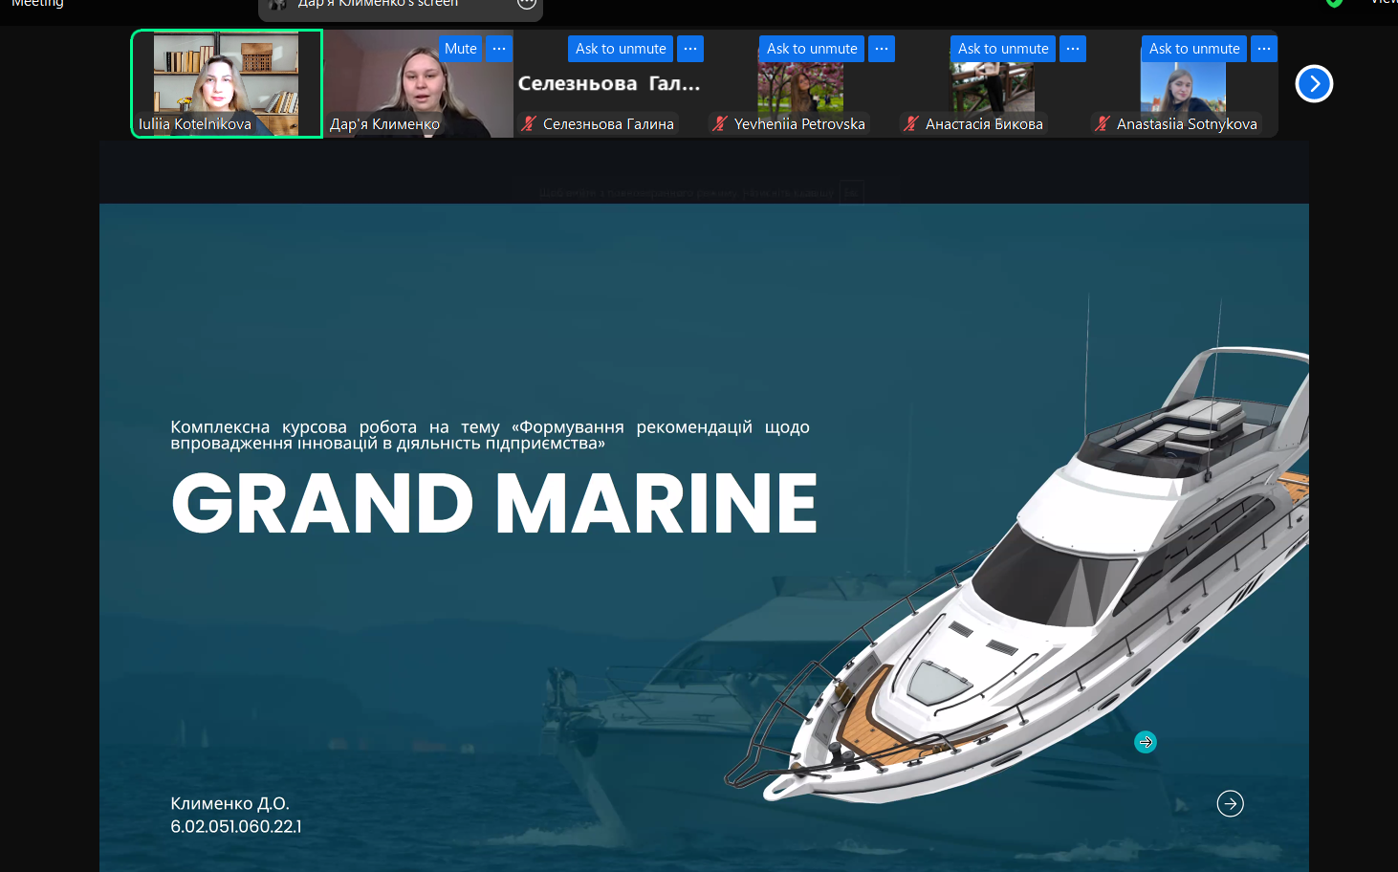1398x872 pixels.
Task: Open shared screen options ellipsis in banner
Action: click(527, 4)
